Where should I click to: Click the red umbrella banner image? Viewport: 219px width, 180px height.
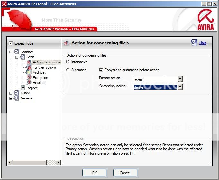point(20,20)
